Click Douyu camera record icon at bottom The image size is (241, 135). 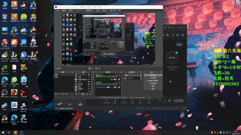click(160, 100)
